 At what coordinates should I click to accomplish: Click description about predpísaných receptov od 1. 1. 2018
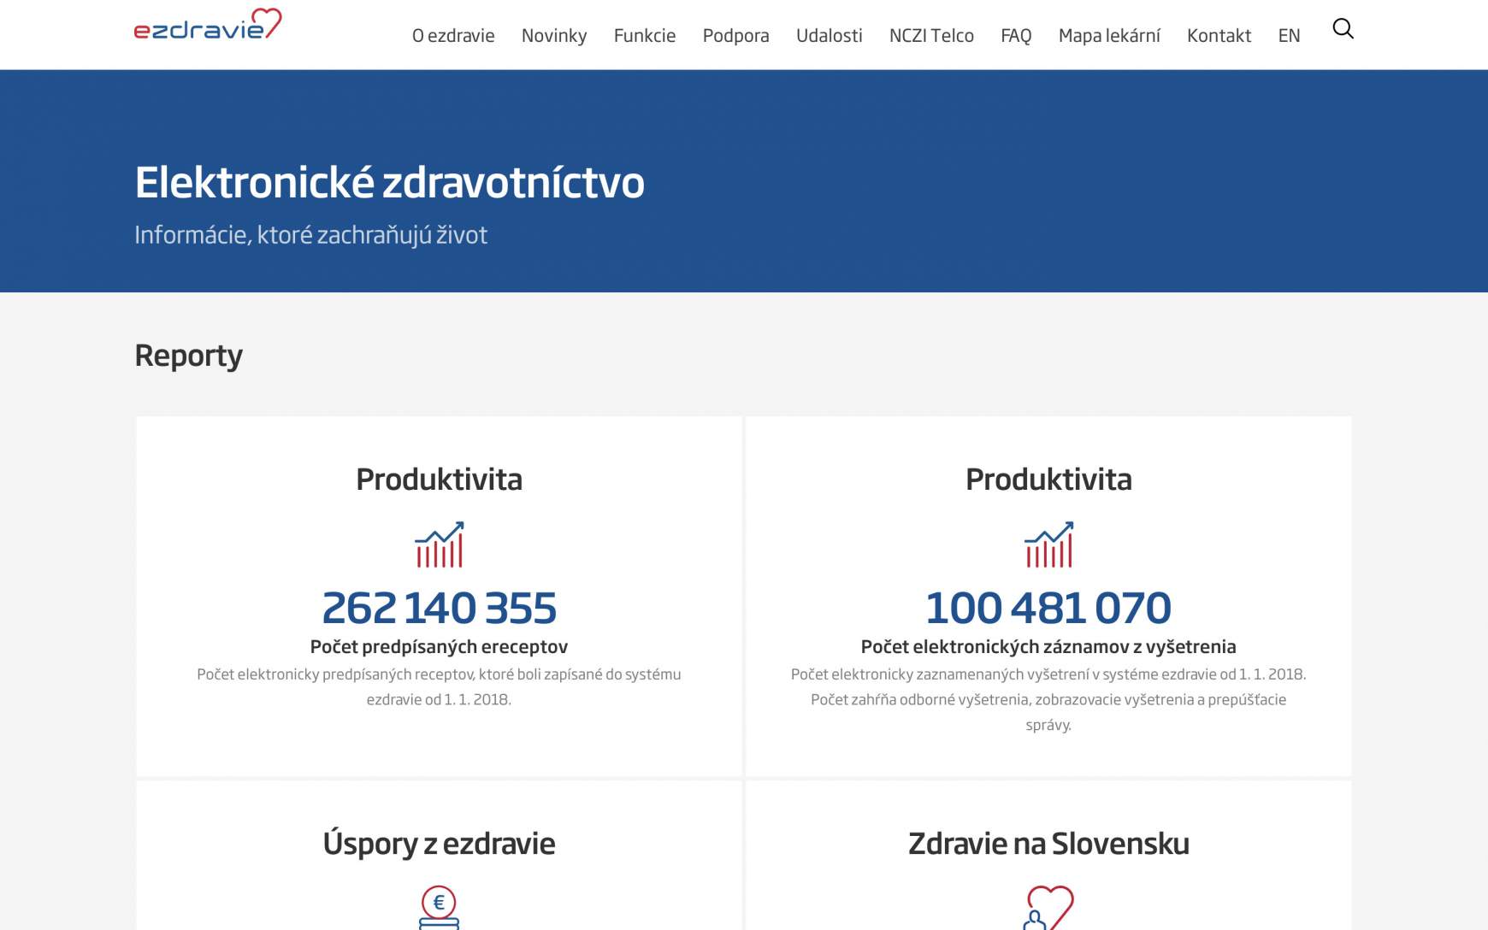point(439,686)
